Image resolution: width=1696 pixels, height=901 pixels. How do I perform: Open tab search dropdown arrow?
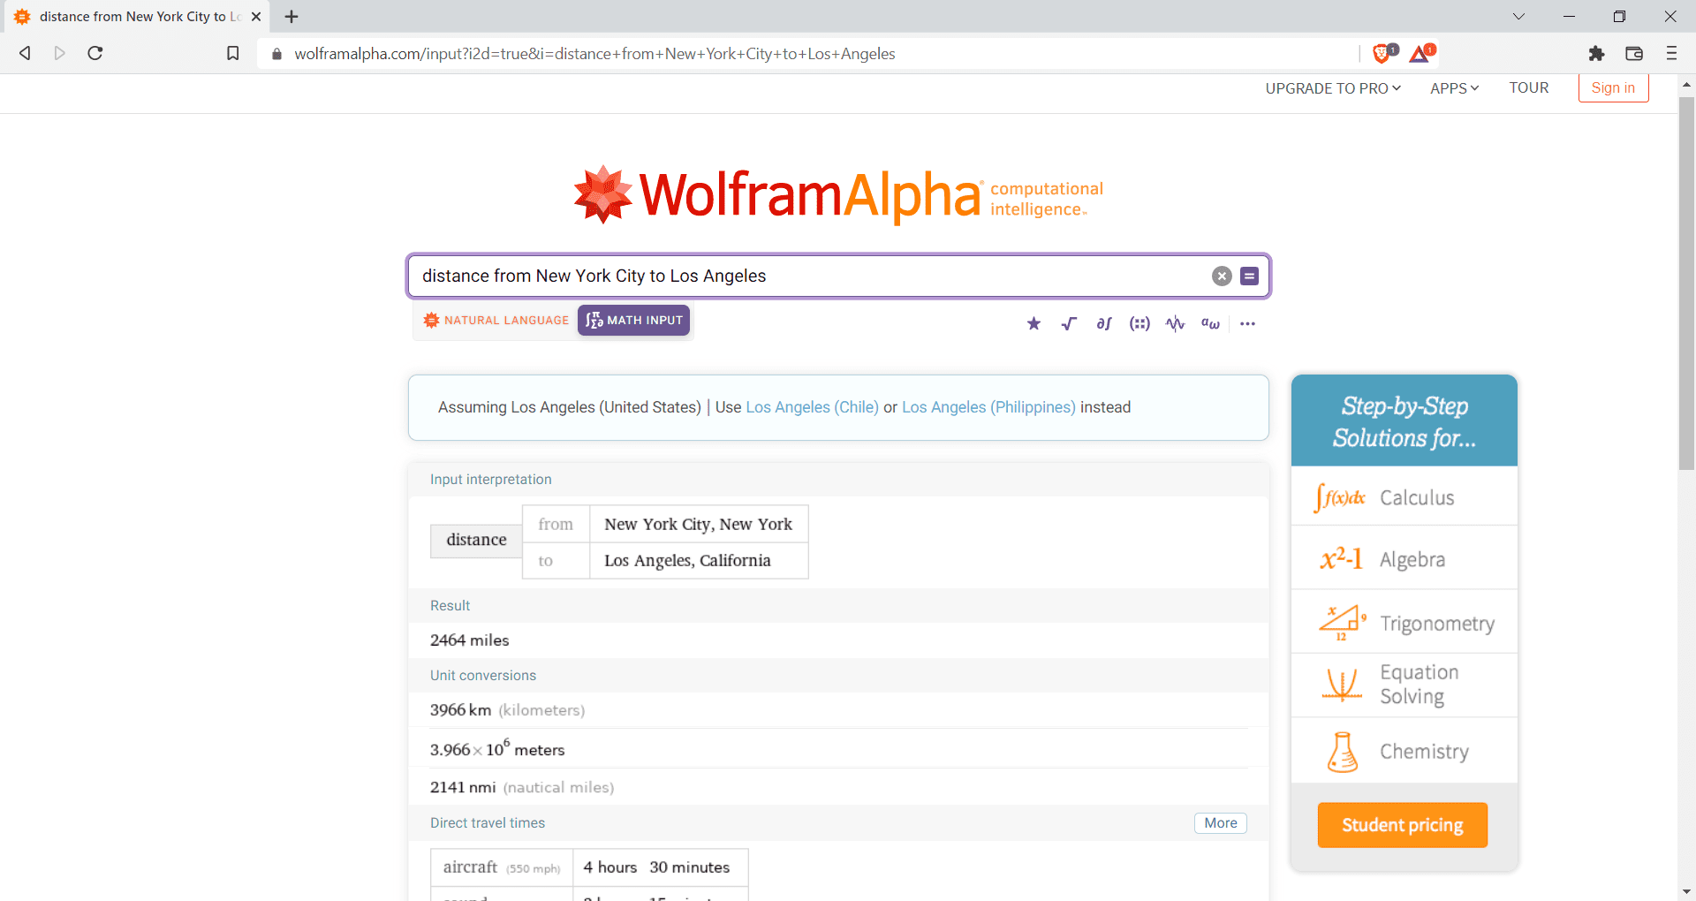point(1518,16)
